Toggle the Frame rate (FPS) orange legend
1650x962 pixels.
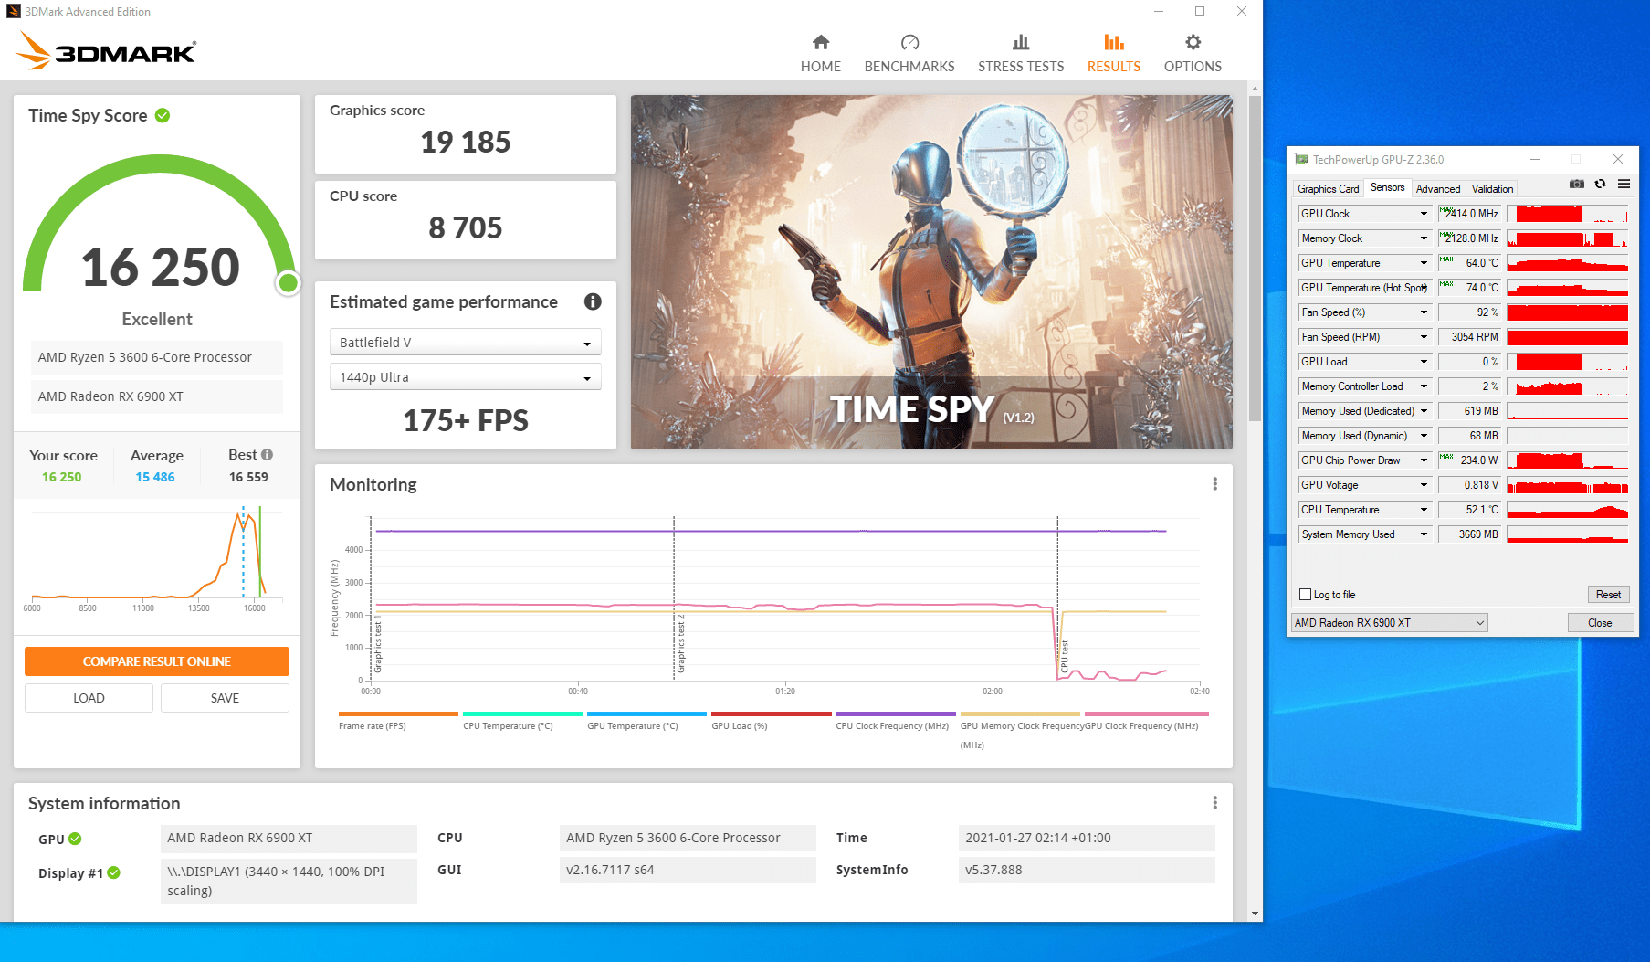[x=398, y=720]
